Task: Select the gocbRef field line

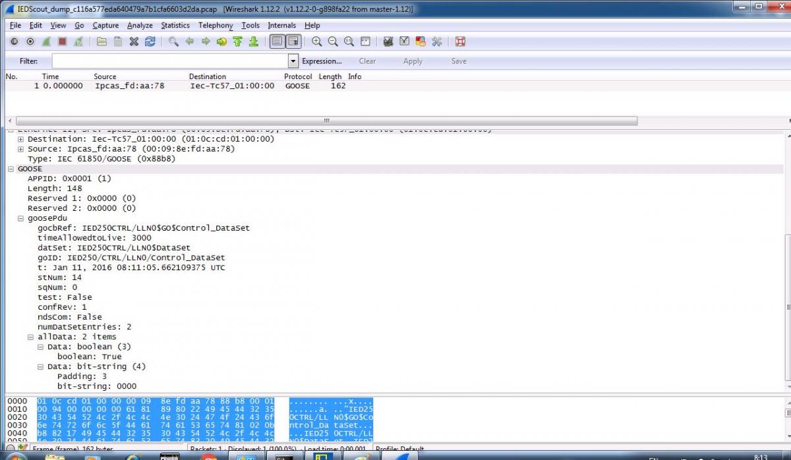Action: [x=144, y=228]
